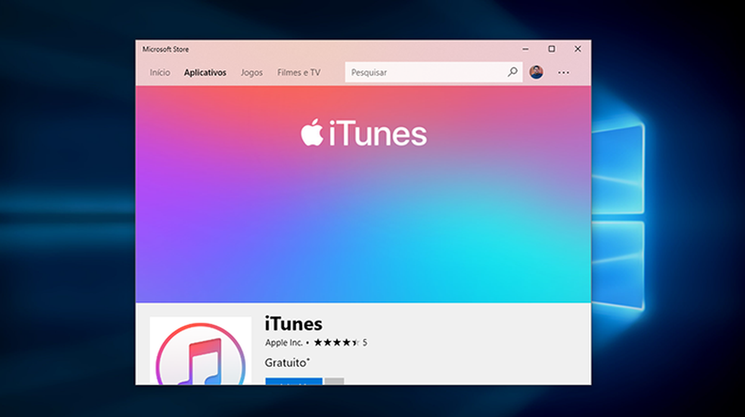The width and height of the screenshot is (745, 417).
Task: Close the Microsoft Store window
Action: 577,49
